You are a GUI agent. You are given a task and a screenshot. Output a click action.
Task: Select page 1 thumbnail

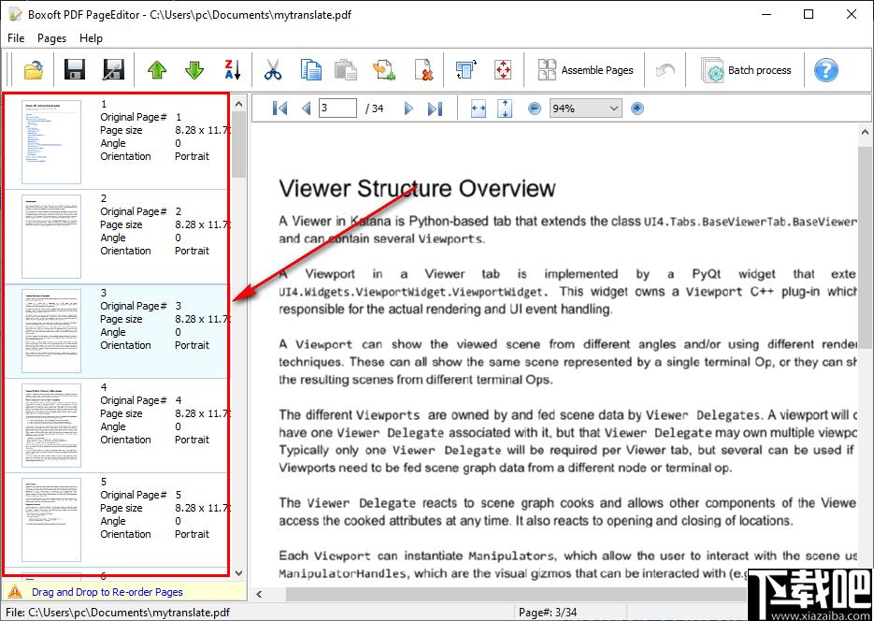point(51,141)
